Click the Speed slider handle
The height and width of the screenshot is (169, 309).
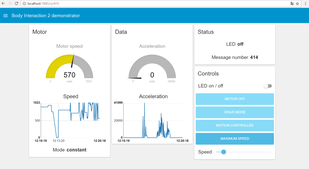pos(224,152)
